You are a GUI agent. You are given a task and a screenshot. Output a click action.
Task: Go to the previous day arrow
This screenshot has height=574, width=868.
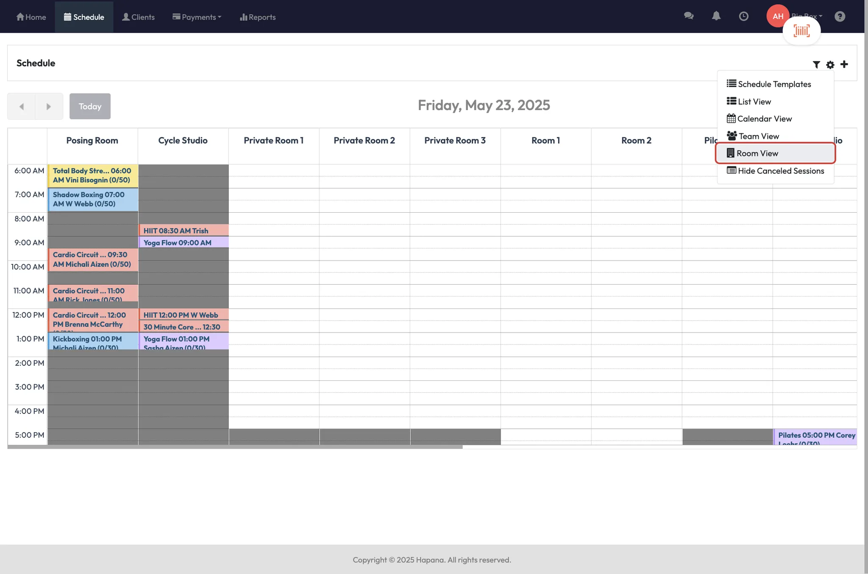pyautogui.click(x=21, y=106)
